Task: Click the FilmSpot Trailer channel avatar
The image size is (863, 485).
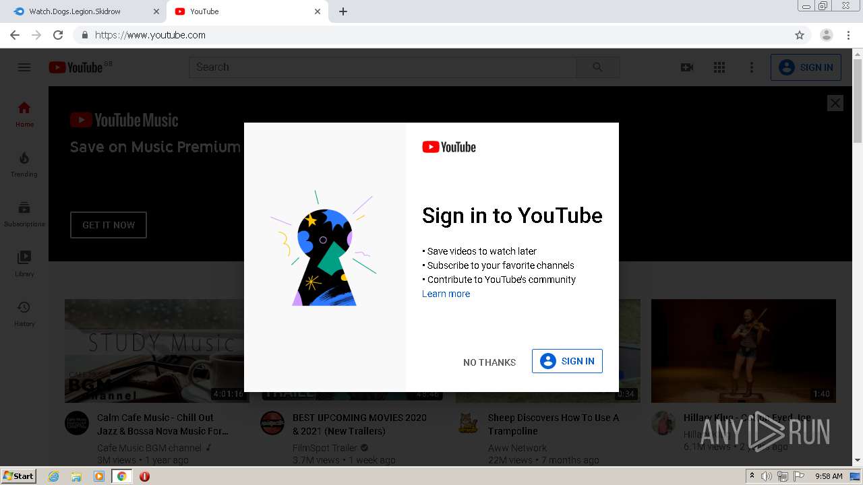Action: click(x=272, y=423)
